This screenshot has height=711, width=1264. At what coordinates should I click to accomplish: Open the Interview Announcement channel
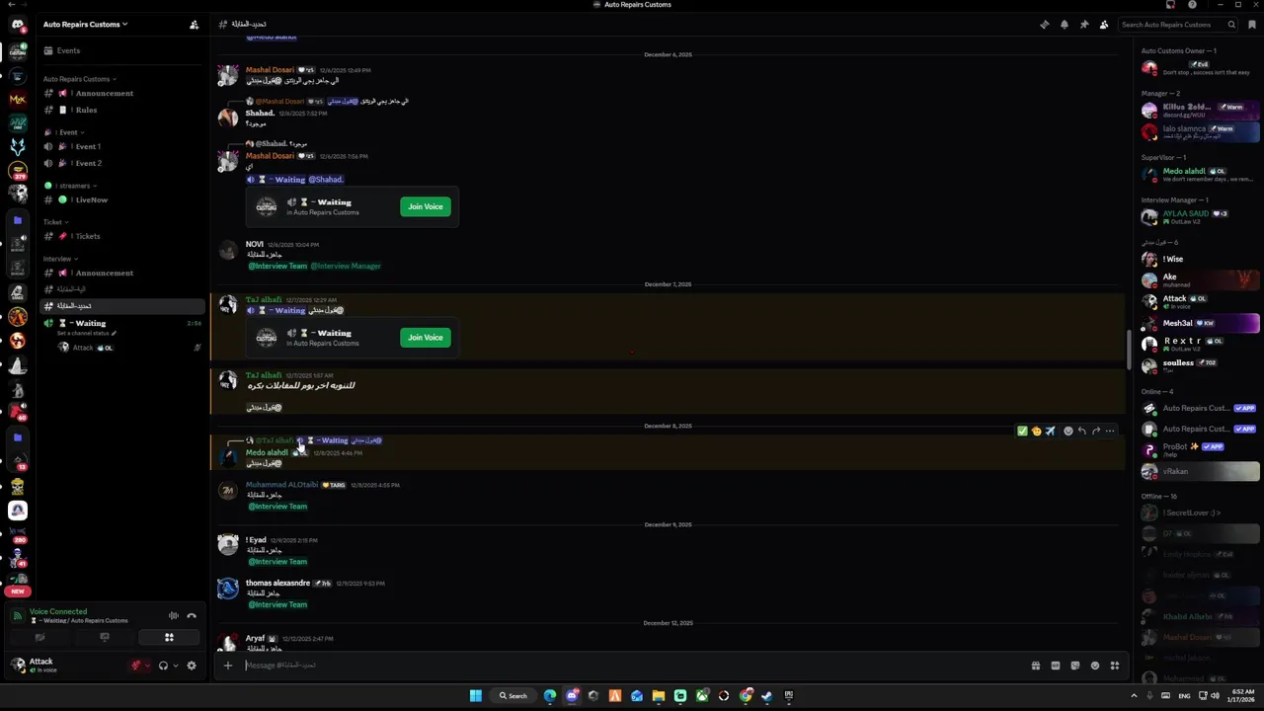click(x=122, y=274)
